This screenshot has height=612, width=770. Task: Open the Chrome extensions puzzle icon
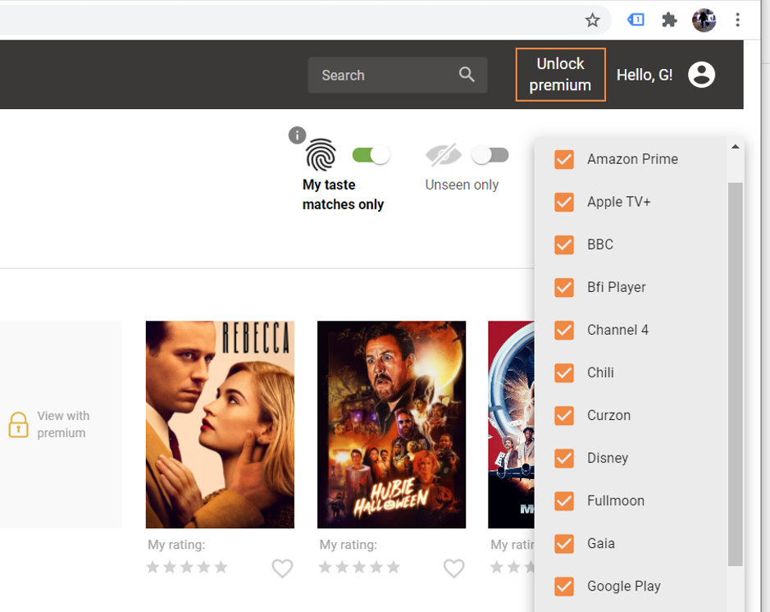point(668,20)
